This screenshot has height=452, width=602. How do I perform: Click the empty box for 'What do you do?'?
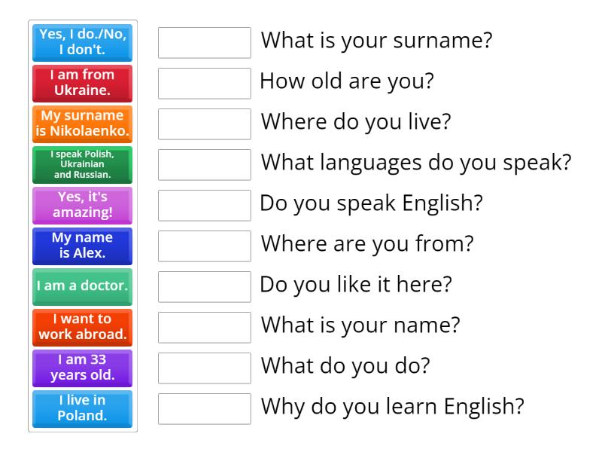[205, 368]
